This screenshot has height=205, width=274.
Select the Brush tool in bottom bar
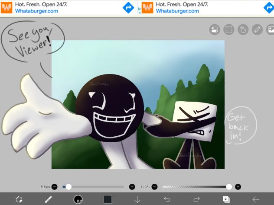click(49, 199)
